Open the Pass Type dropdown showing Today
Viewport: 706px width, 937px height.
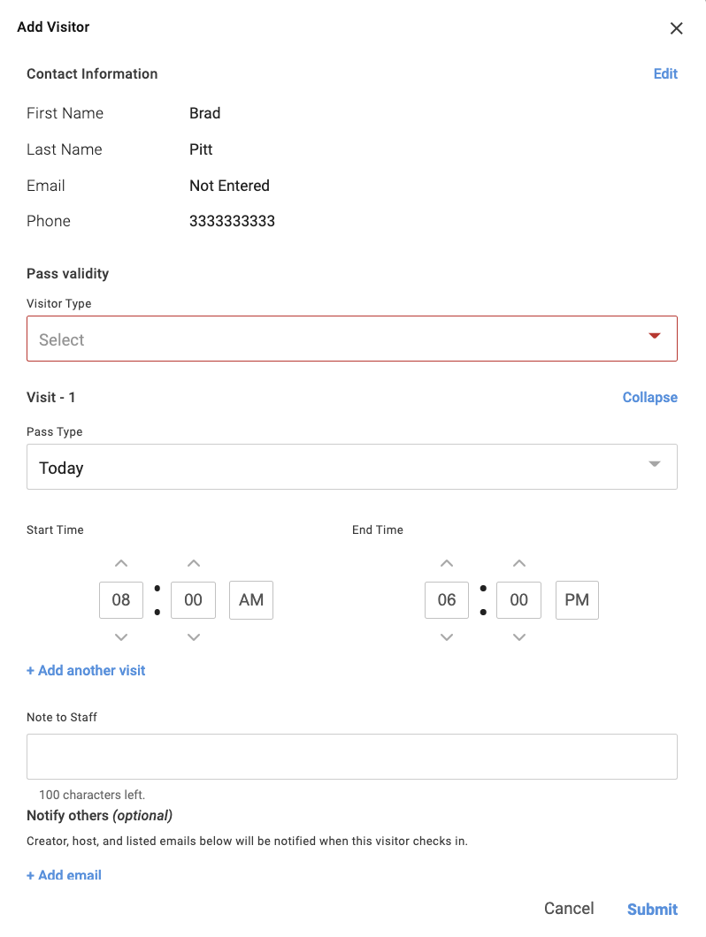pos(352,467)
